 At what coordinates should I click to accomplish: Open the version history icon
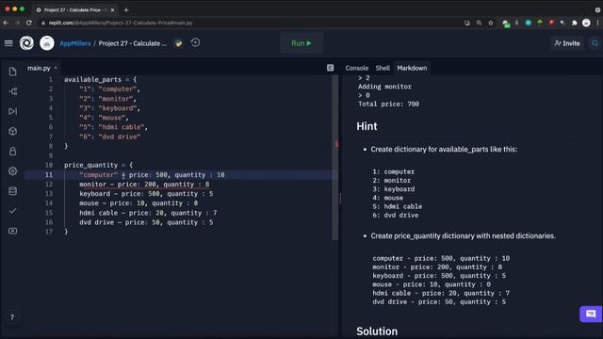pyautogui.click(x=195, y=42)
